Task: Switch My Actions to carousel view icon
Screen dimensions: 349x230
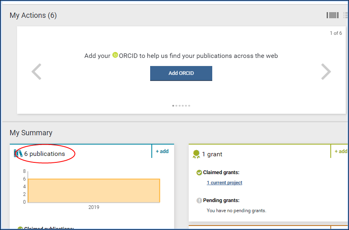Action: 332,15
